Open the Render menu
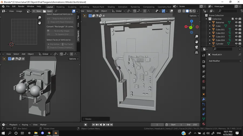 pos(21,6)
